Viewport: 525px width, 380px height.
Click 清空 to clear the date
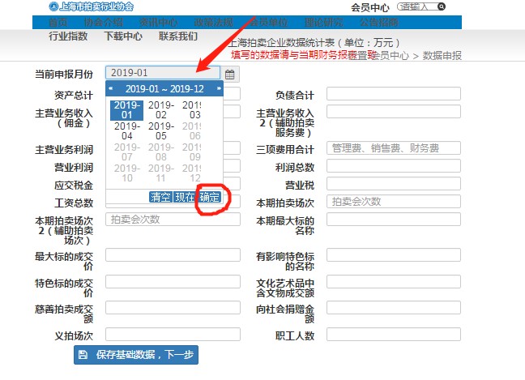coord(160,197)
